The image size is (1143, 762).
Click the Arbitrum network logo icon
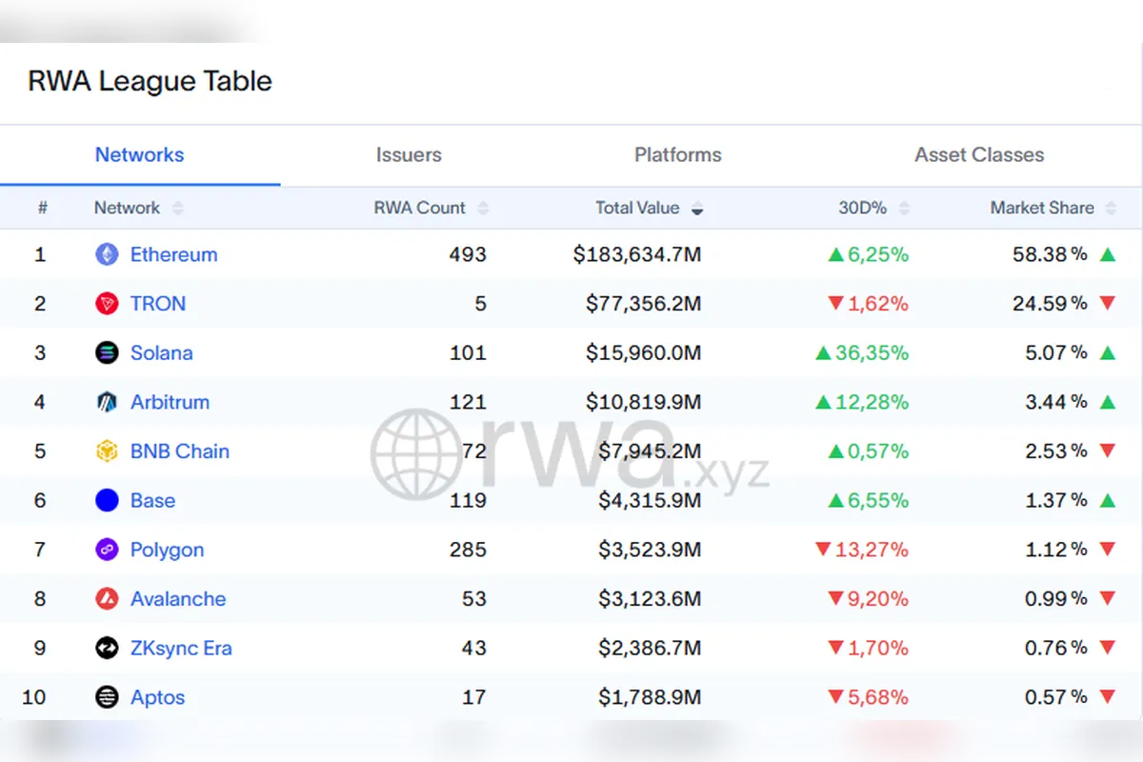(107, 402)
